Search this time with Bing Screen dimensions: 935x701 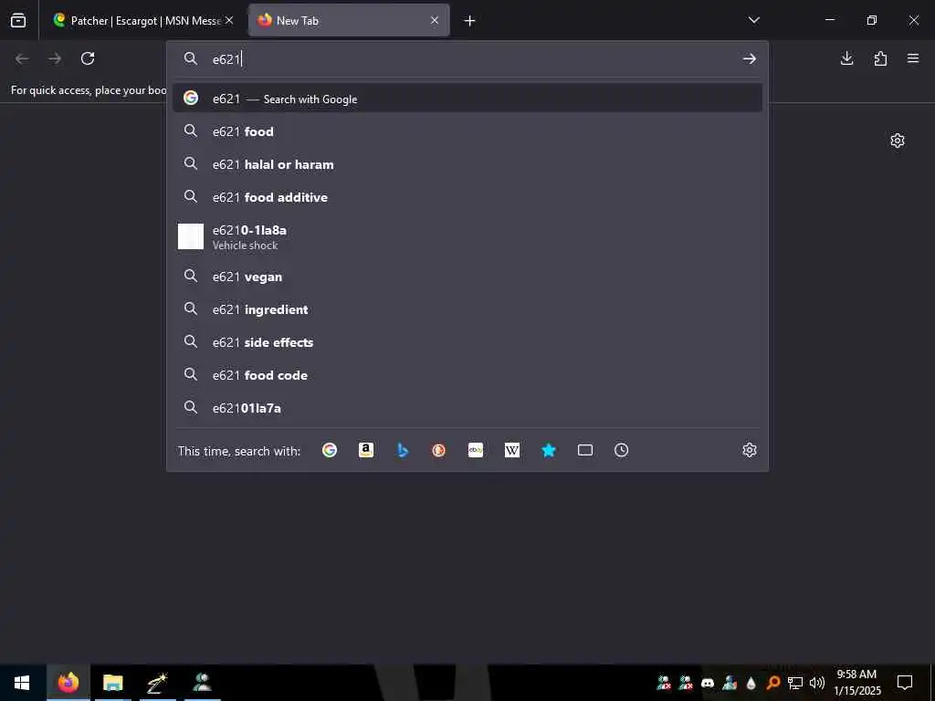403,450
